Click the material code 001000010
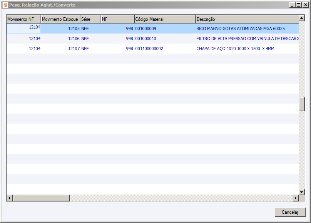The image size is (311, 223). pyautogui.click(x=145, y=39)
